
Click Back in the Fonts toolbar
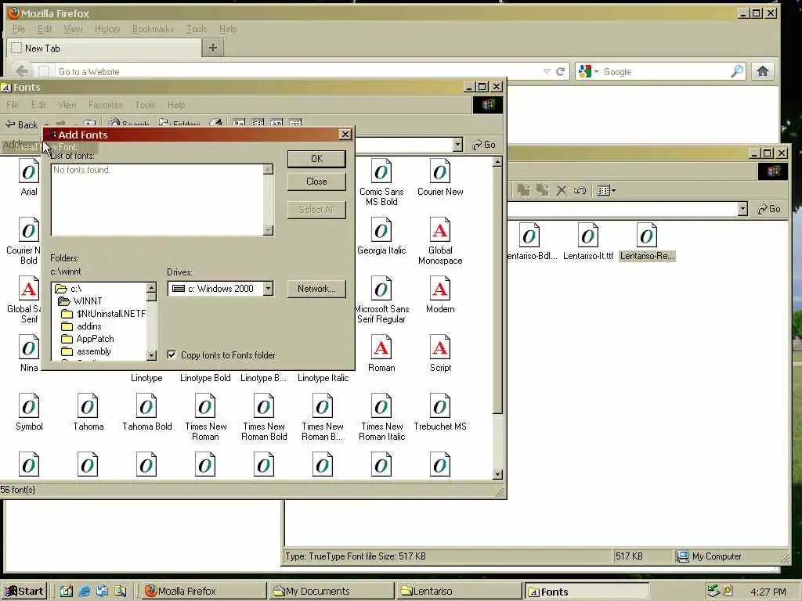point(21,124)
